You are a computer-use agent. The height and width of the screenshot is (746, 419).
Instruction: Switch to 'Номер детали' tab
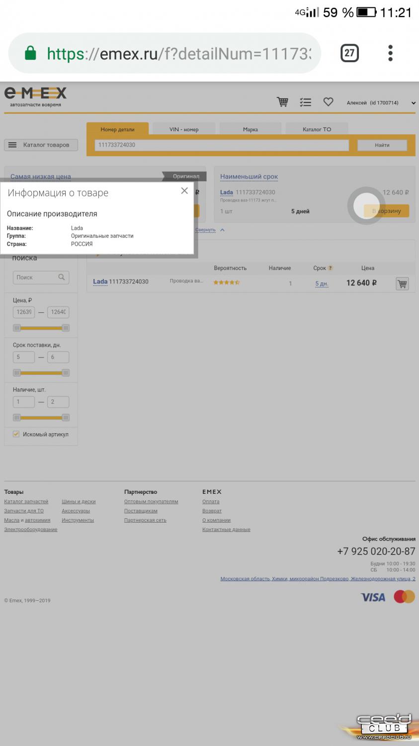pos(117,129)
